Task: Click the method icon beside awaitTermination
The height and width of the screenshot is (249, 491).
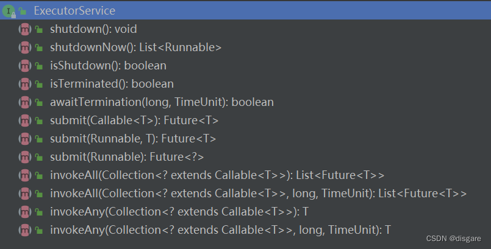Action: (25, 102)
